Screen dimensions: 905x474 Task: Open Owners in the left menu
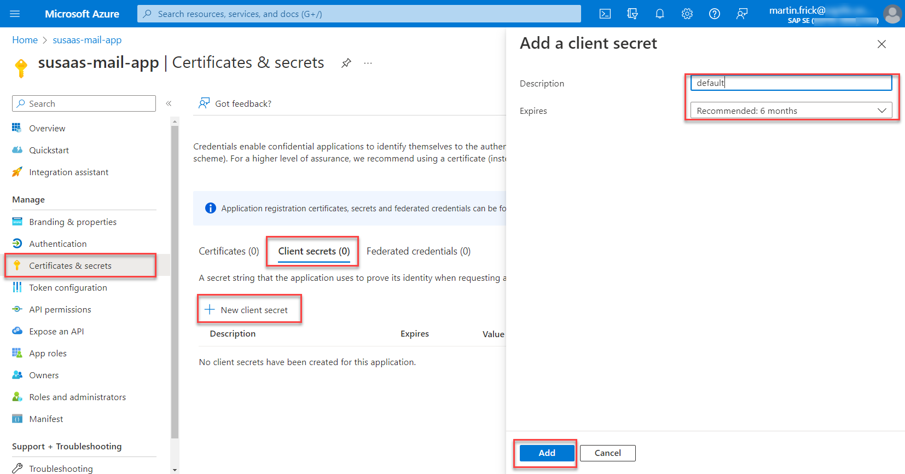click(44, 375)
